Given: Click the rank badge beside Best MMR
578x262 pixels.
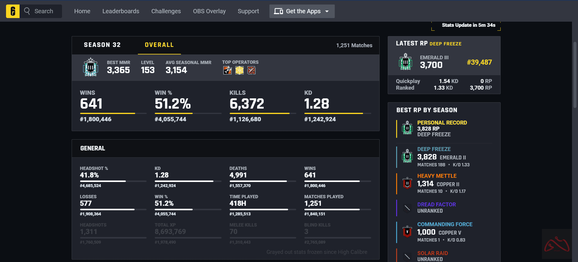Looking at the screenshot, I should click(91, 67).
